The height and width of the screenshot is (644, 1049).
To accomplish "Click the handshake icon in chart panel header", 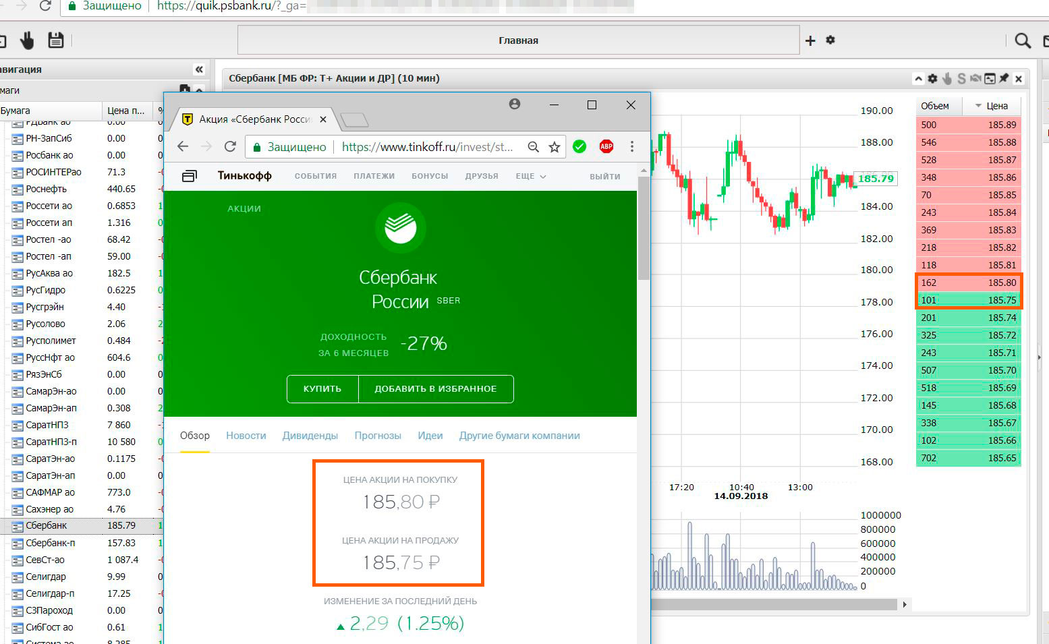I will click(x=975, y=79).
